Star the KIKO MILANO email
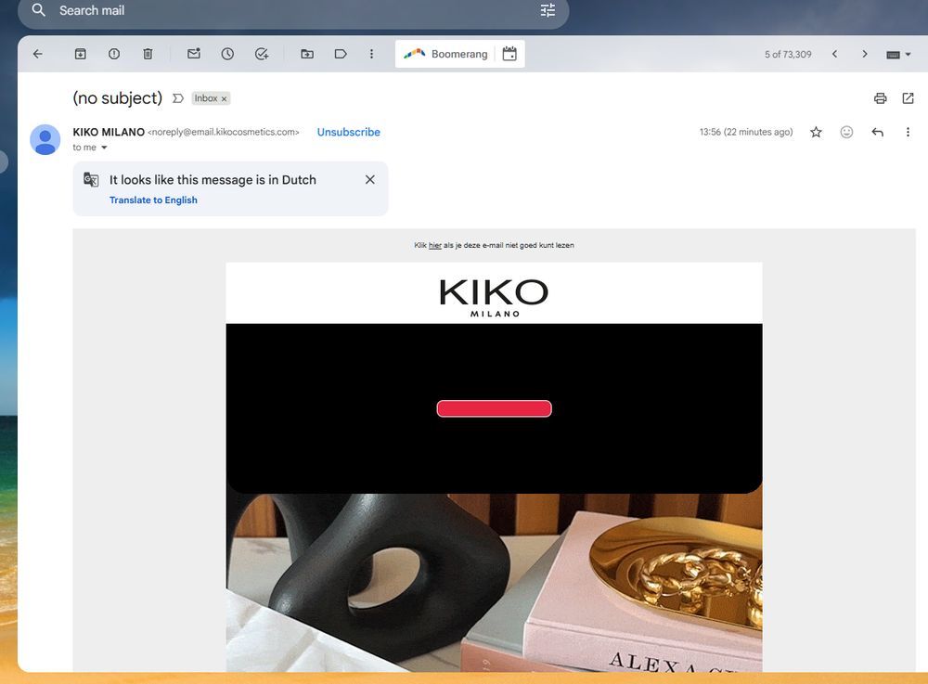This screenshot has height=684, width=928. (816, 132)
